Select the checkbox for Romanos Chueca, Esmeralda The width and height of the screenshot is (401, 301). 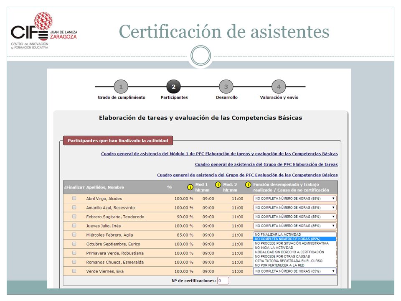click(74, 262)
